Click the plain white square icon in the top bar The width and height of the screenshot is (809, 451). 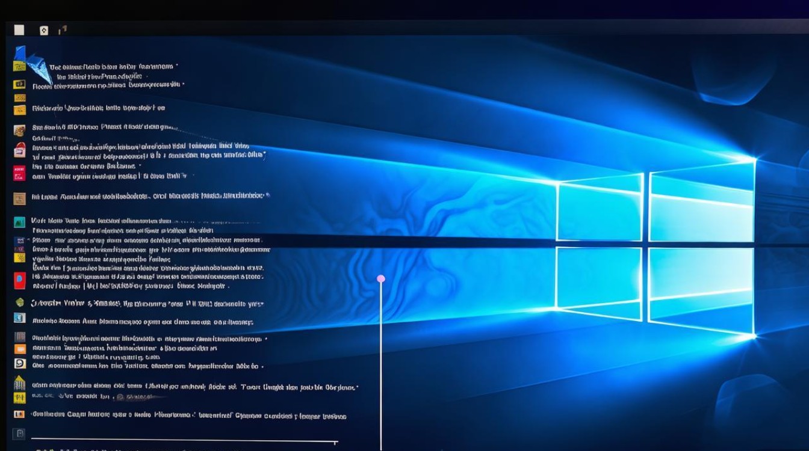pos(19,29)
